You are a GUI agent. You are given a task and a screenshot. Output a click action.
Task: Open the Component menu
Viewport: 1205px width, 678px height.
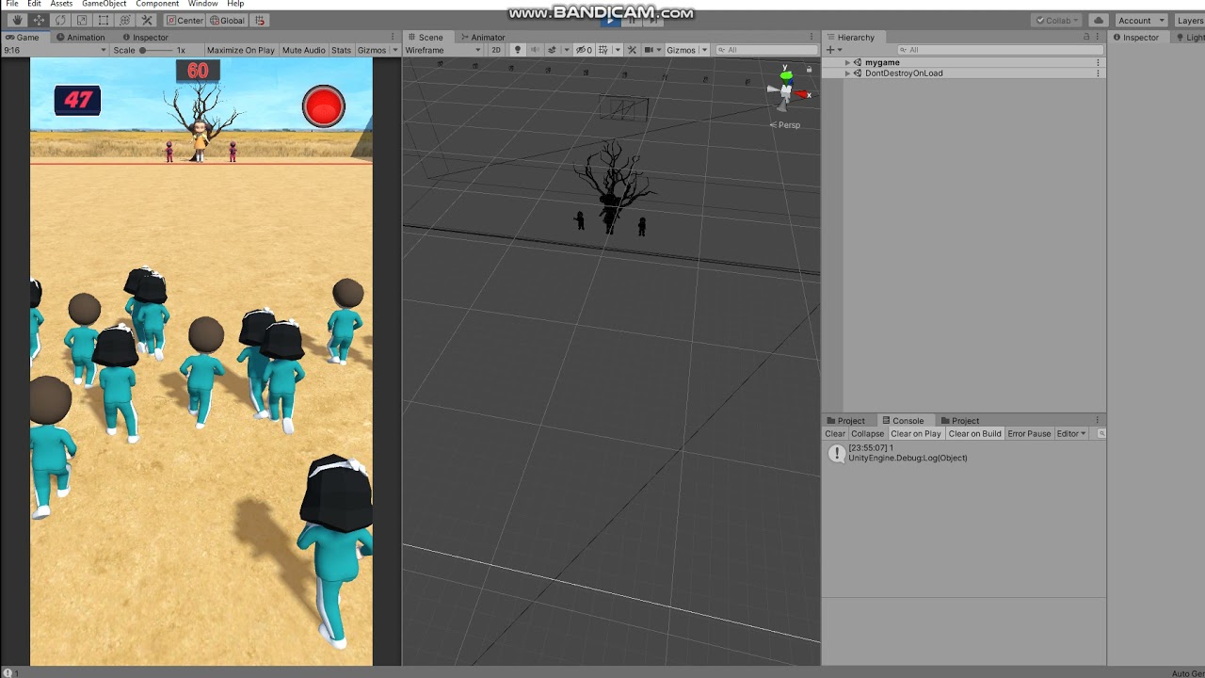coord(157,4)
